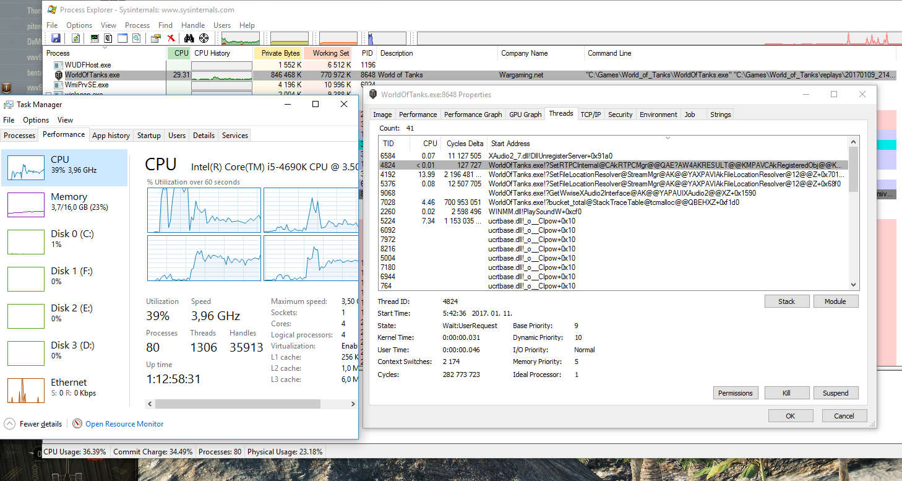Select thread 2260 WINMM.dll!PlaySoundW row
Viewport: 902px width, 481px height.
click(613, 212)
